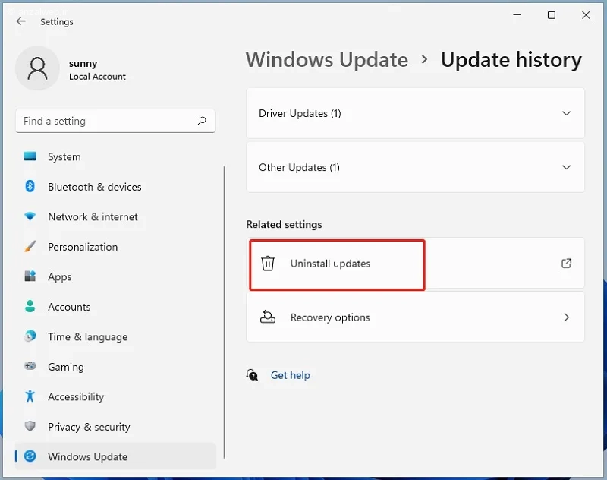Click the user avatar picture for sunny

coord(37,68)
